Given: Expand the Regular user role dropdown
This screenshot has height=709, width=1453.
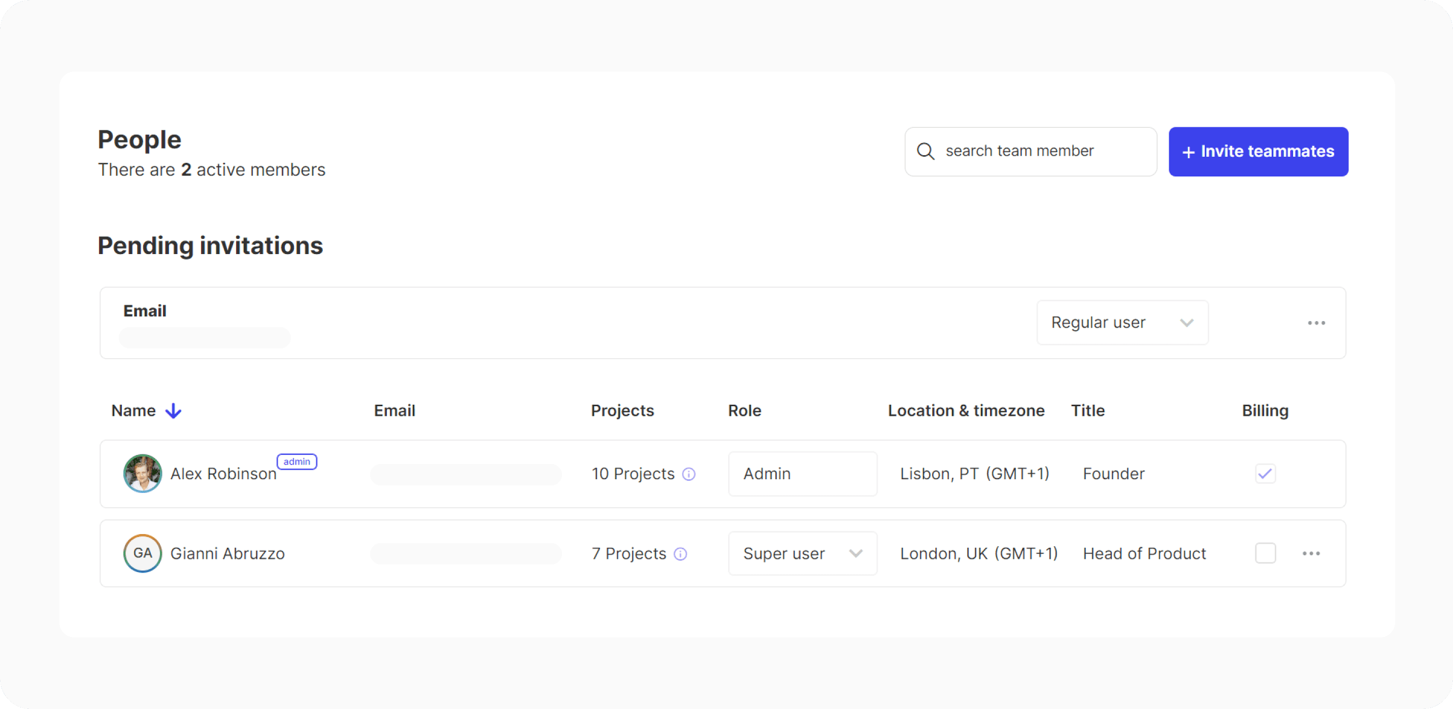Looking at the screenshot, I should click(x=1122, y=323).
